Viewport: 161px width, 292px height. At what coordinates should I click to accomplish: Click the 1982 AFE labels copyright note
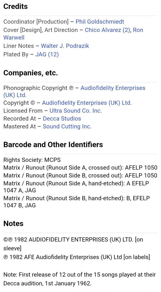point(77,257)
